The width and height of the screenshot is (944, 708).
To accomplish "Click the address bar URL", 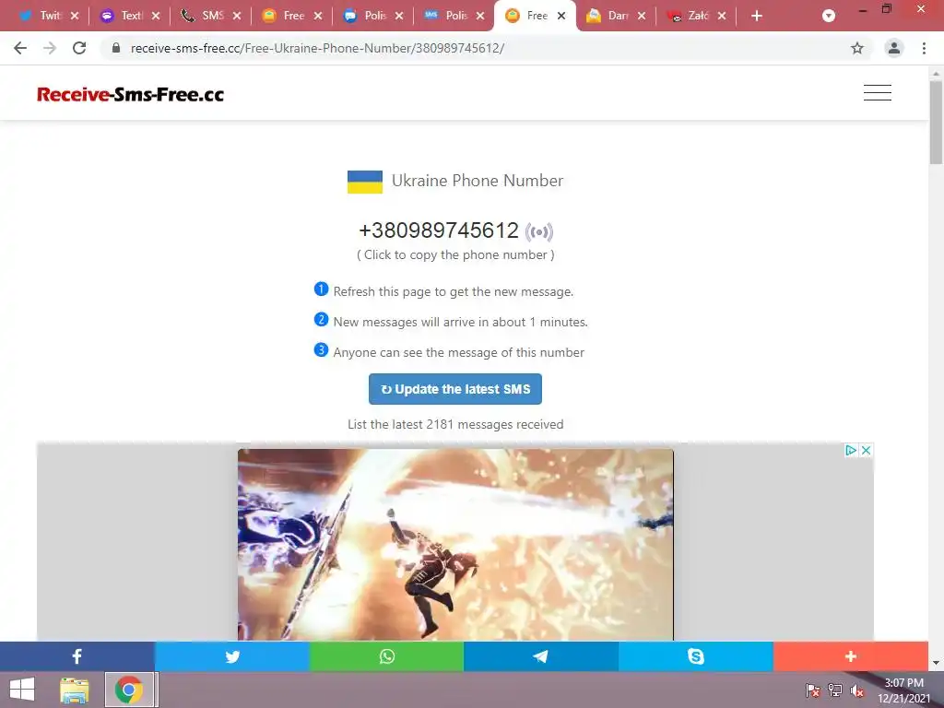I will 317,48.
